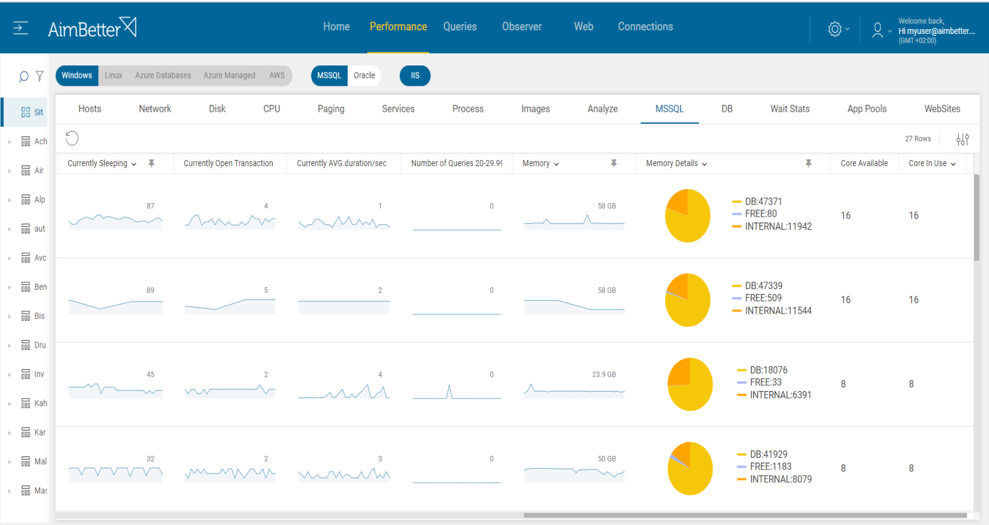Switch to the Hosts tab
The image size is (989, 525).
(90, 109)
